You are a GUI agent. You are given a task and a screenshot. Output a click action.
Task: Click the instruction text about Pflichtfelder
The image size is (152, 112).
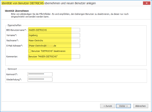[70, 15]
